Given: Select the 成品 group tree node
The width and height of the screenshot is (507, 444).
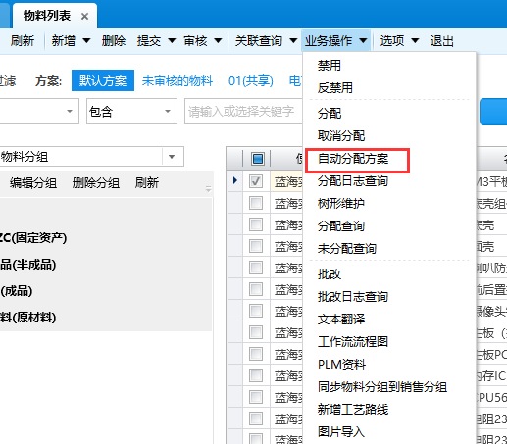Looking at the screenshot, I should pos(17,291).
